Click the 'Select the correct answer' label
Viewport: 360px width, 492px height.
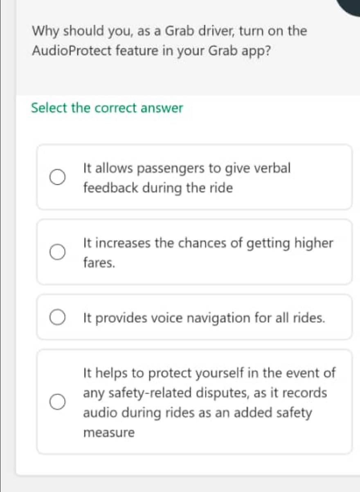pos(107,108)
